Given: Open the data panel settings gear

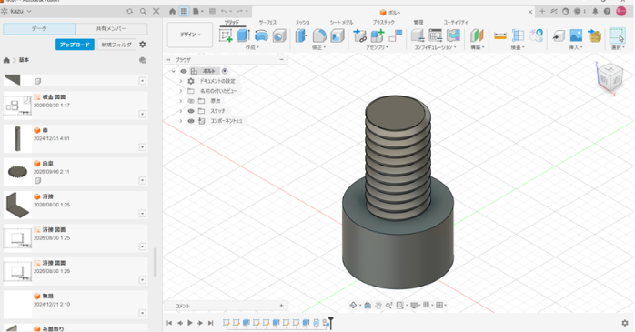Looking at the screenshot, I should [143, 45].
